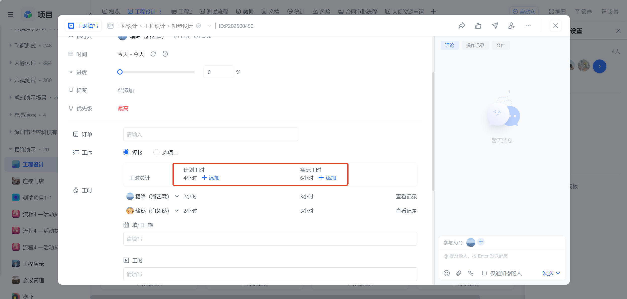Viewport: 627px width, 299px height.
Task: Expand the 霜降（潘艺霖）worker dropdown
Action: (177, 196)
